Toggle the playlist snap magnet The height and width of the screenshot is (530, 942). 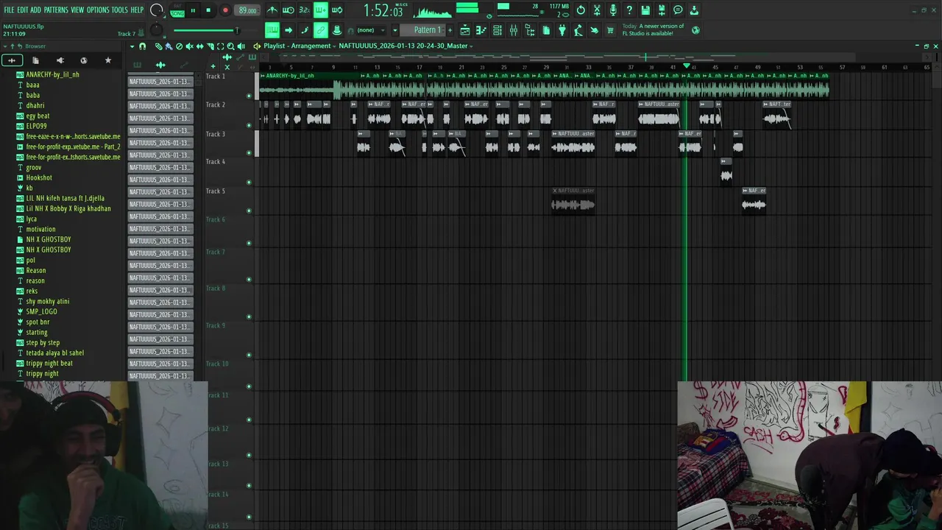coord(142,46)
